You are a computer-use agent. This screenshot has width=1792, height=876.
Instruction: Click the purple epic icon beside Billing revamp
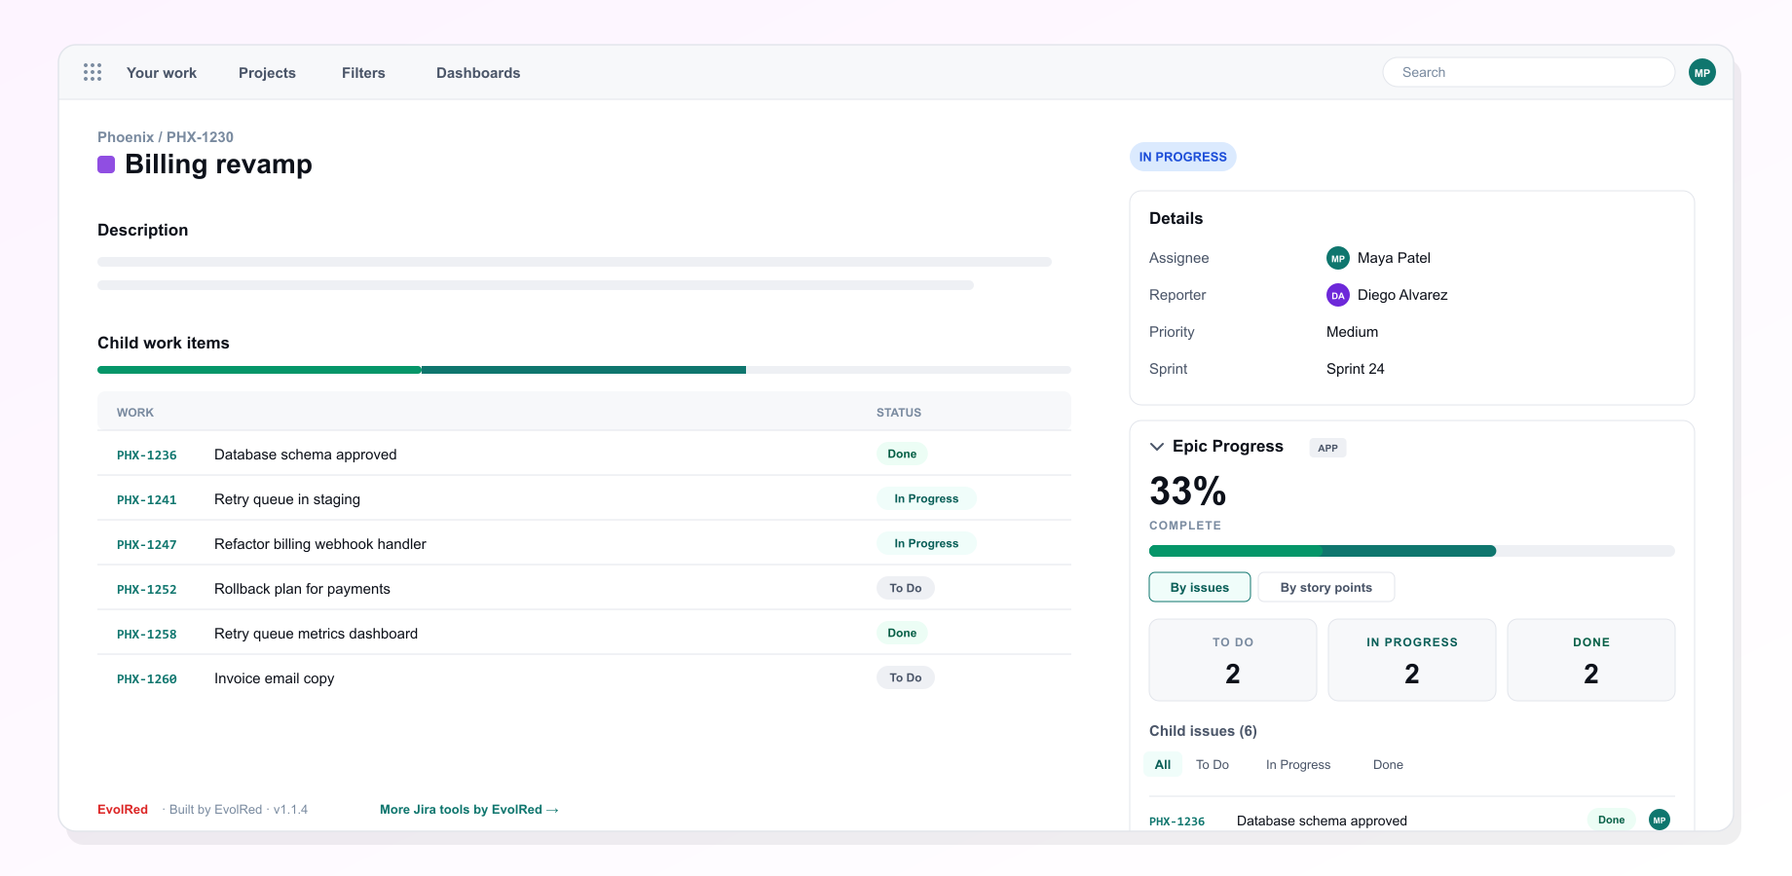click(106, 164)
